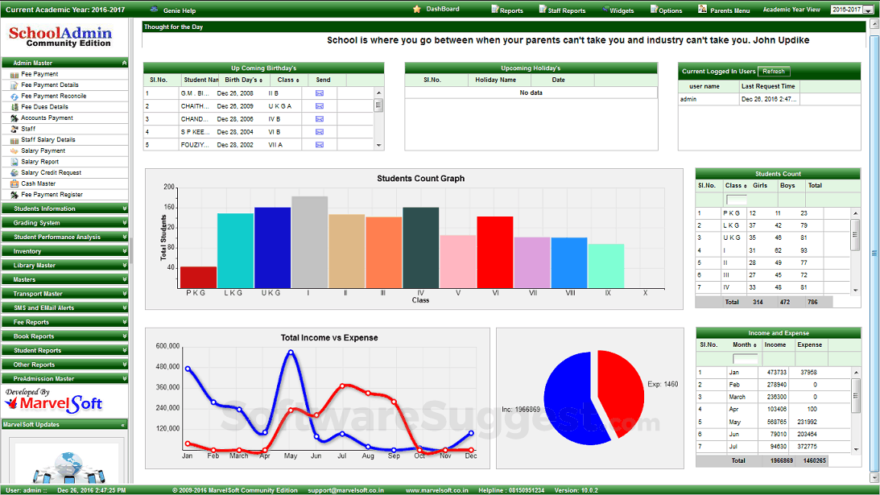
Task: Click the Refresh button for logged in users
Action: pyautogui.click(x=773, y=72)
